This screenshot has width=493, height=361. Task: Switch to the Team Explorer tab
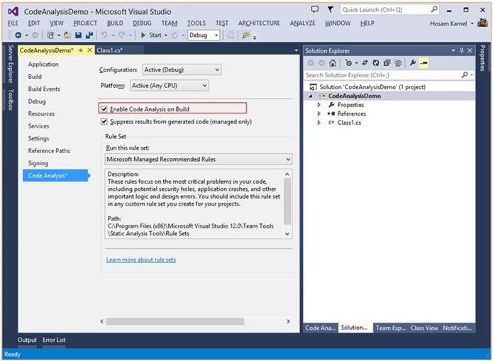point(391,328)
